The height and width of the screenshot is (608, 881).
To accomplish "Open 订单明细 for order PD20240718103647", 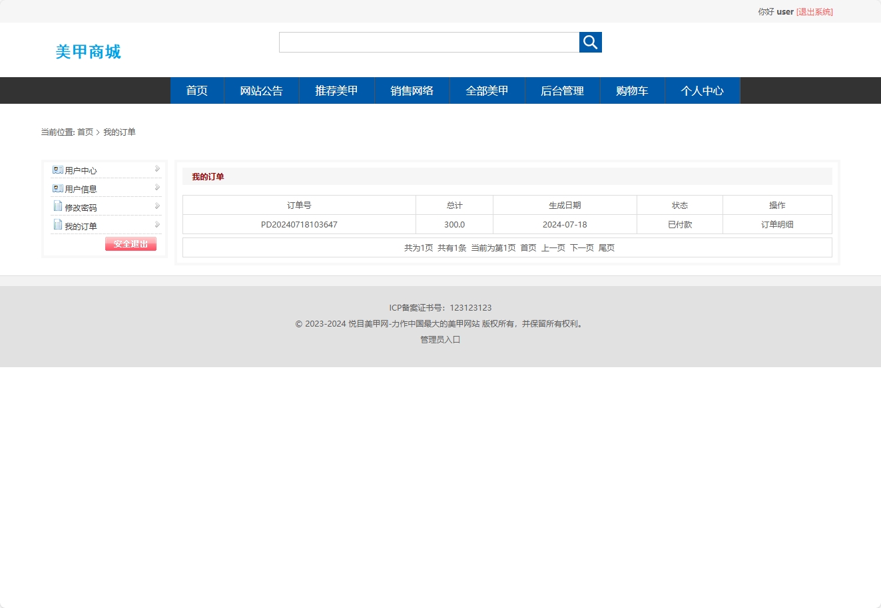I will 776,224.
